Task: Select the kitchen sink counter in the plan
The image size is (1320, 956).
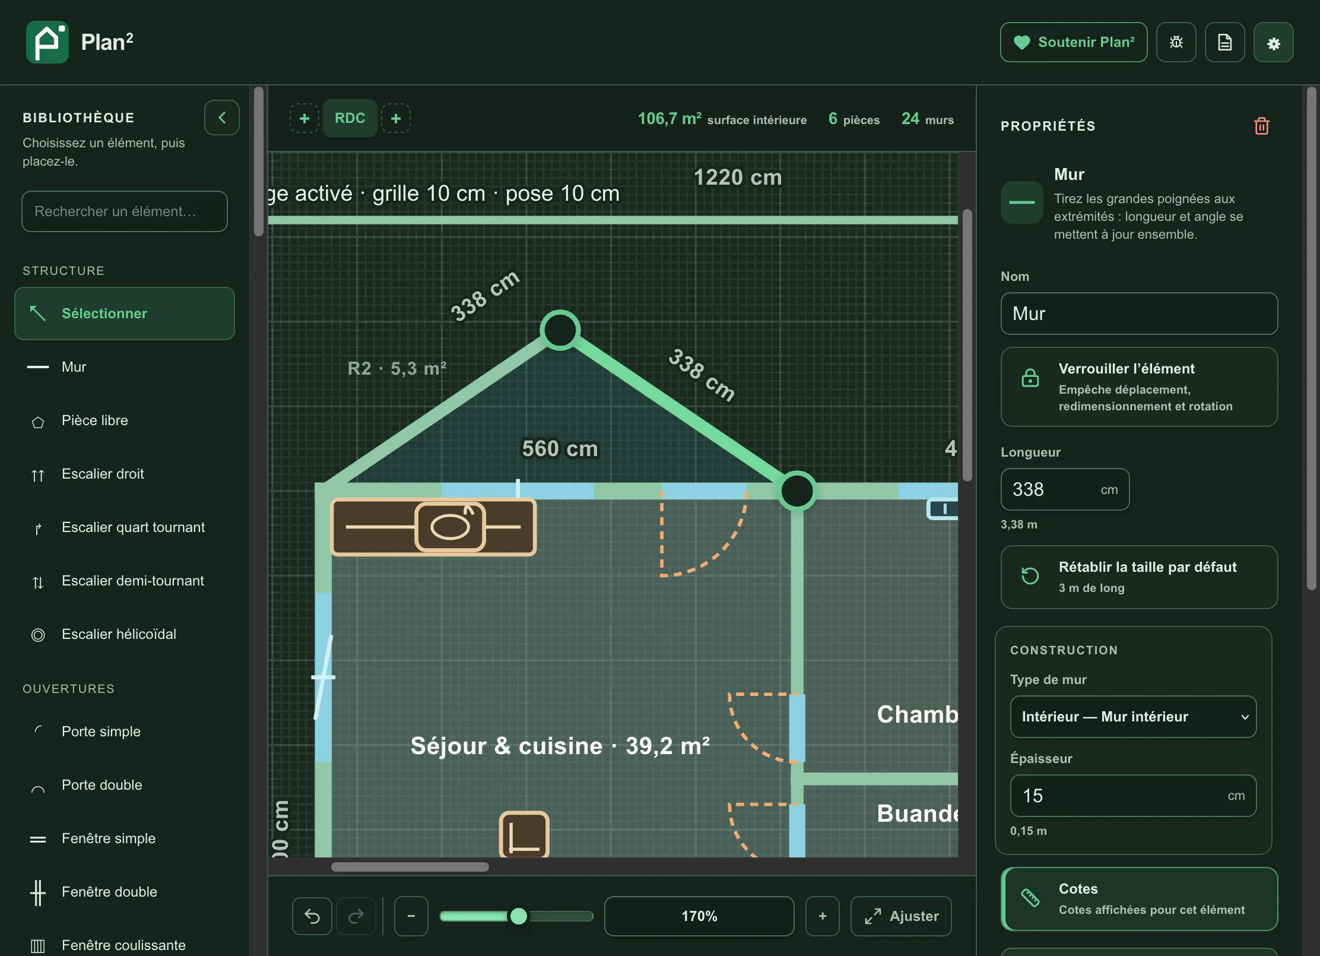Action: (433, 527)
